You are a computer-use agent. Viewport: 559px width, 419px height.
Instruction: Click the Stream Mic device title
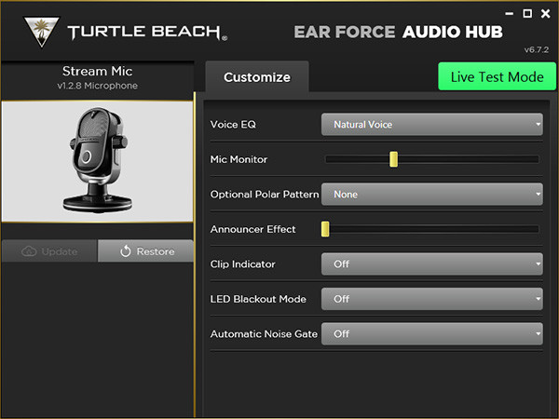click(x=98, y=71)
